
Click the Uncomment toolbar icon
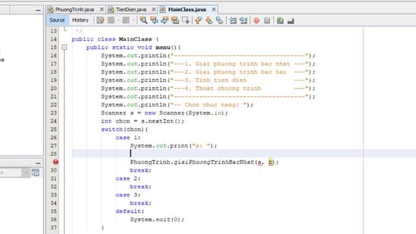291,20
